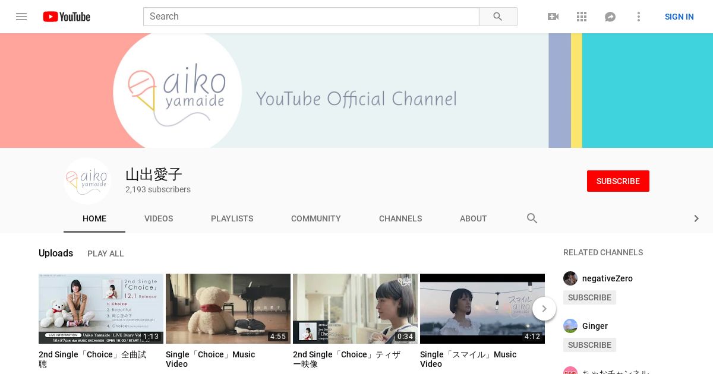713x374 pixels.
Task: Open Ginger channel name link
Action: click(595, 326)
